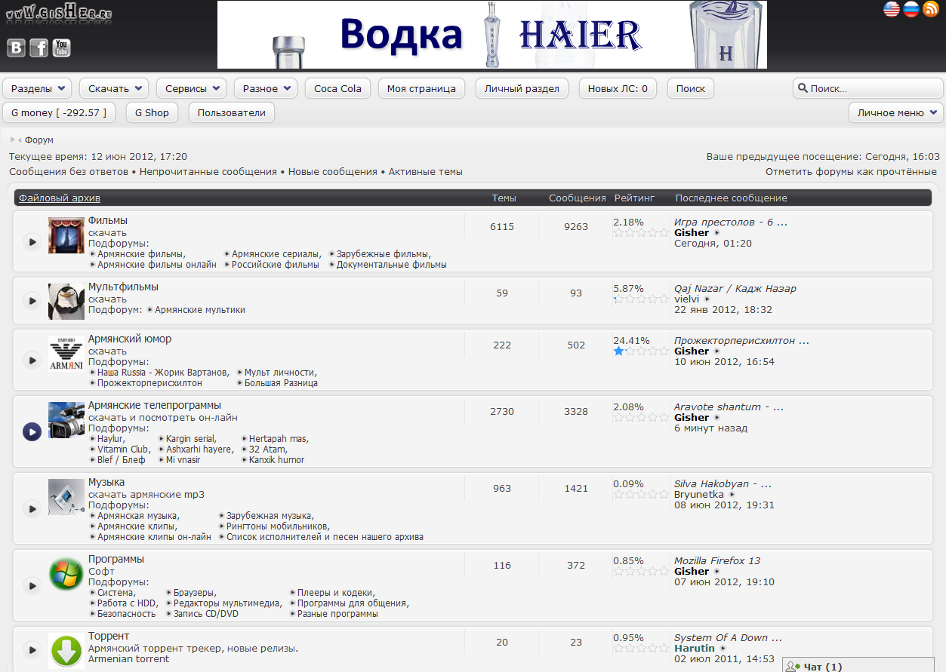Open the Личный раздел menu item

pos(522,88)
